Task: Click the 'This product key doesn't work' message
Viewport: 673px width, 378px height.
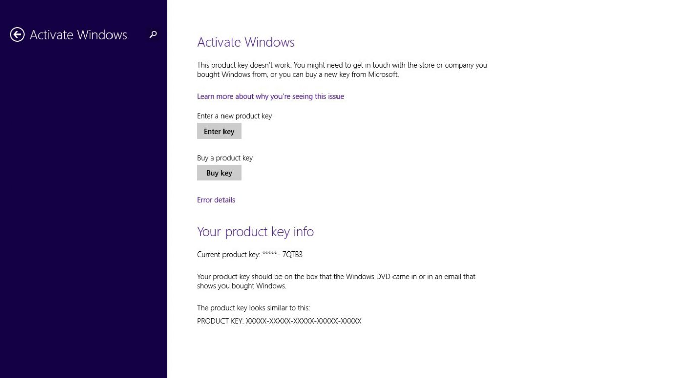Action: 342,70
